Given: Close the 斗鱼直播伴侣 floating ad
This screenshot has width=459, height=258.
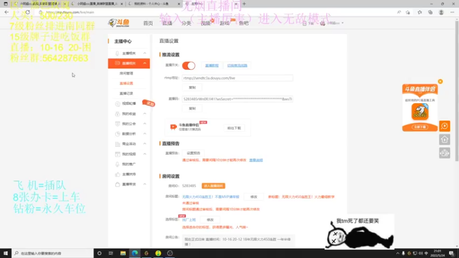Looking at the screenshot, I should pyautogui.click(x=440, y=81).
